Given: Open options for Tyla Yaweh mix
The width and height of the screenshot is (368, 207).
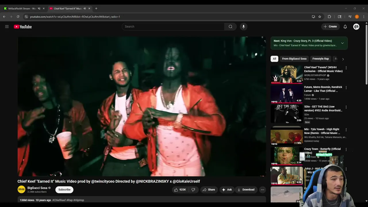Looking at the screenshot, I should point(346,130).
